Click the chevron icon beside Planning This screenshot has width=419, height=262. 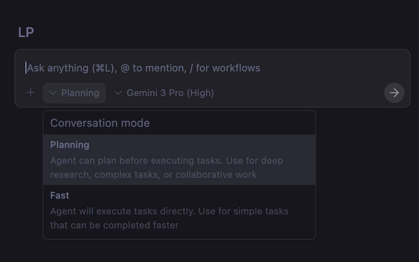point(53,93)
